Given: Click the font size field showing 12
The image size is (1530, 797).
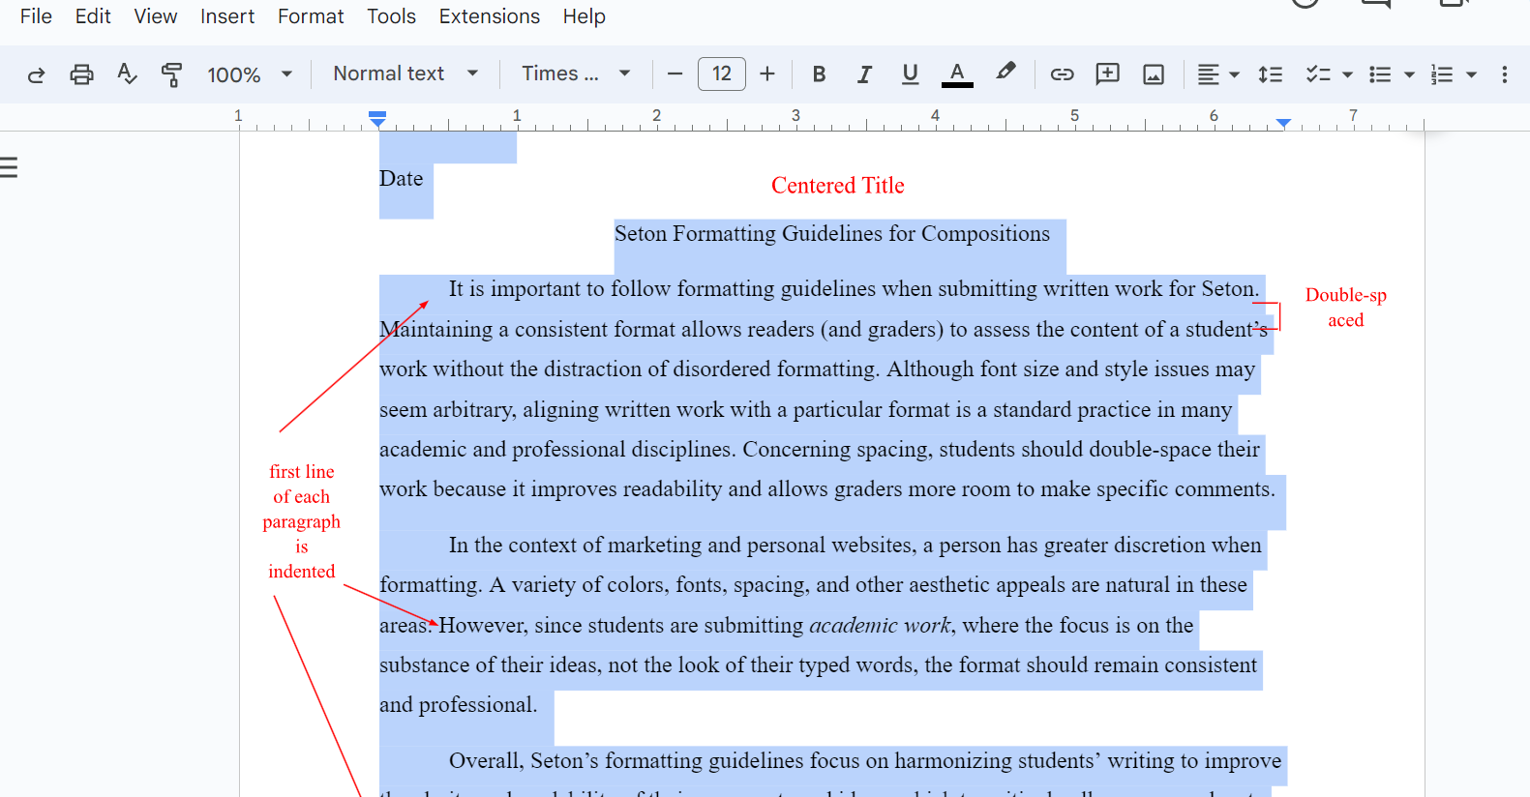Looking at the screenshot, I should click(722, 74).
